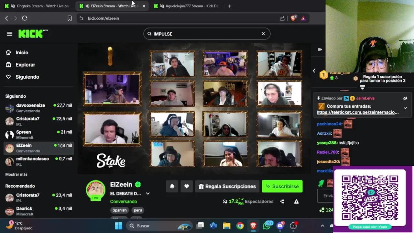Toggle notification bell for ElZeein
The height and width of the screenshot is (233, 414).
coord(172,186)
